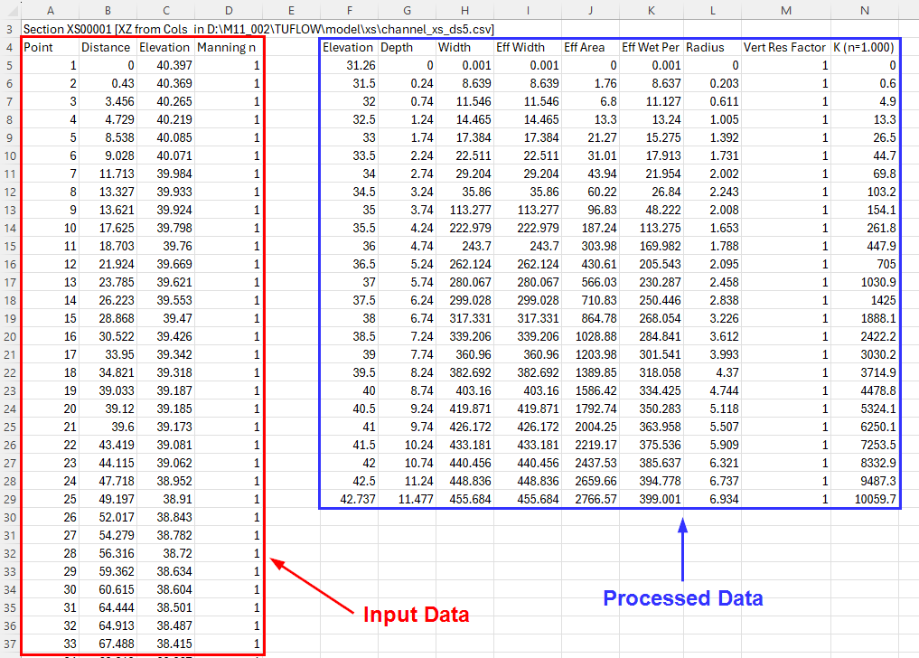Click column N header
This screenshot has width=919, height=658.
click(866, 10)
